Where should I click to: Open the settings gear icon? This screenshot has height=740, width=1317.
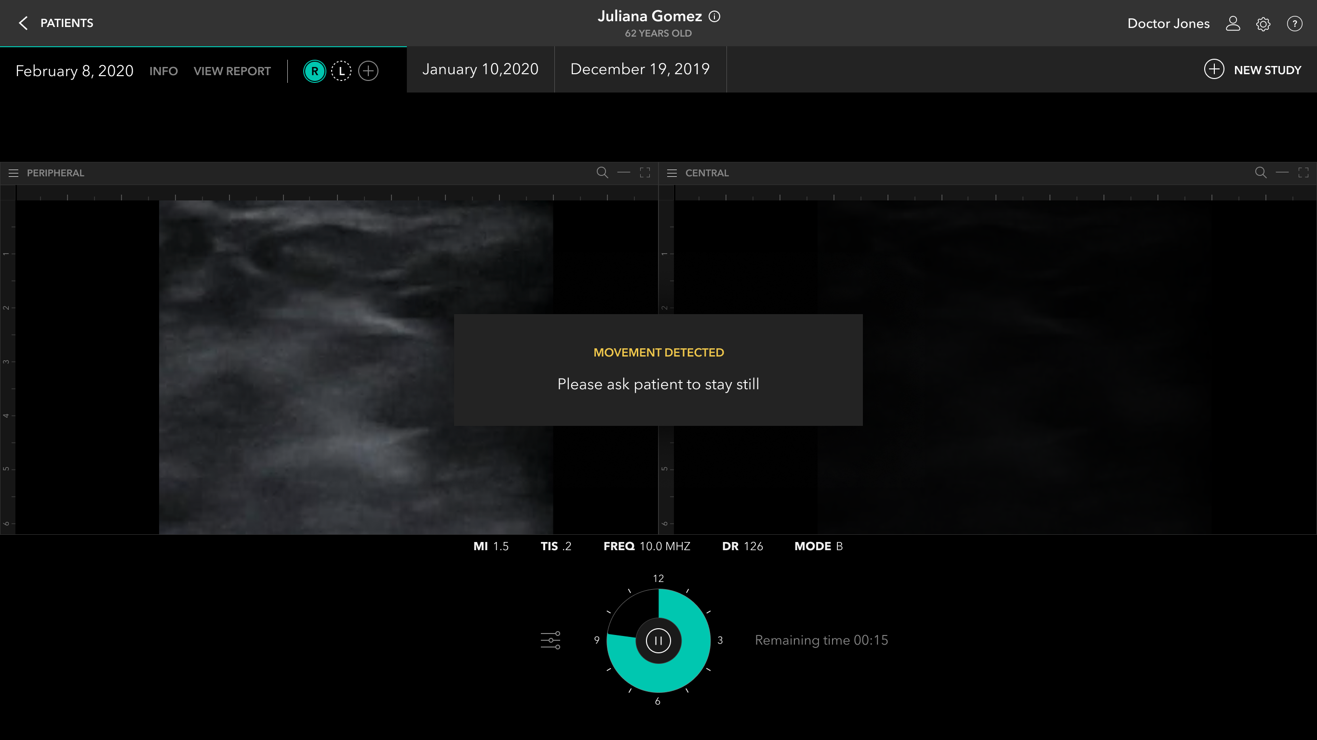(x=1263, y=24)
